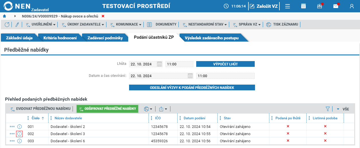The image size is (360, 148).
Task: Toggle Listinná podoba mark for row 003
Action: [x=325, y=141]
